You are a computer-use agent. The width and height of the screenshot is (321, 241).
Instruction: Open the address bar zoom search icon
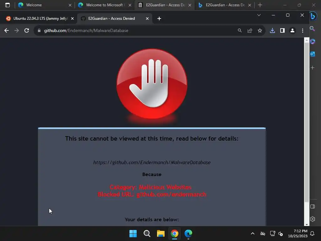(x=240, y=30)
